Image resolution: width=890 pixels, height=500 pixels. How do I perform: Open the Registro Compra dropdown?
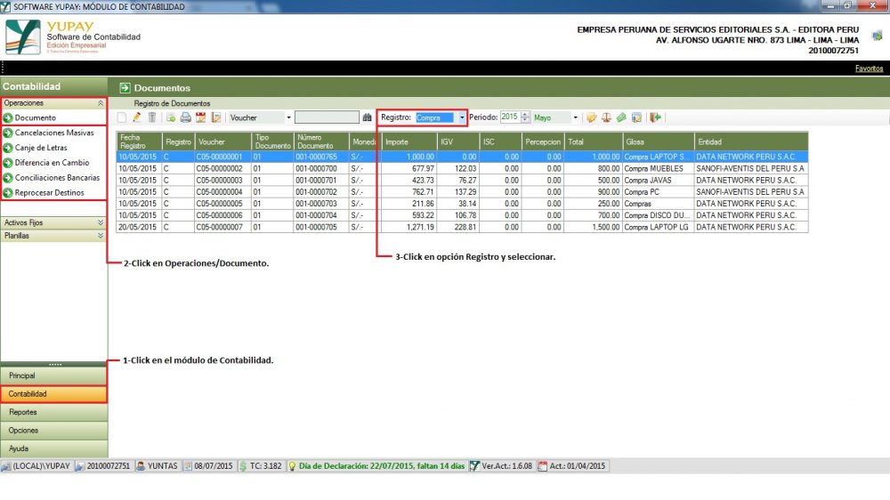(461, 117)
